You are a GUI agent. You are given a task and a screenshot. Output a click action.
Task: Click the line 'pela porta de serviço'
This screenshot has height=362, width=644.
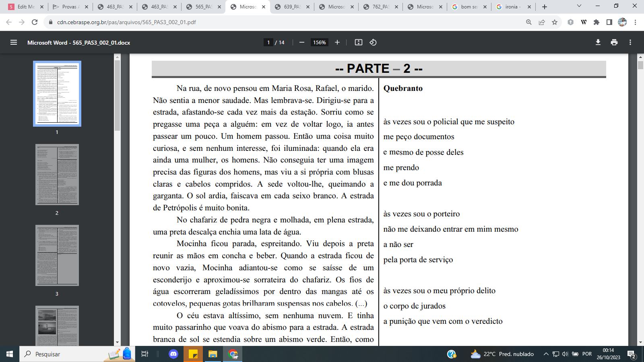point(418,260)
